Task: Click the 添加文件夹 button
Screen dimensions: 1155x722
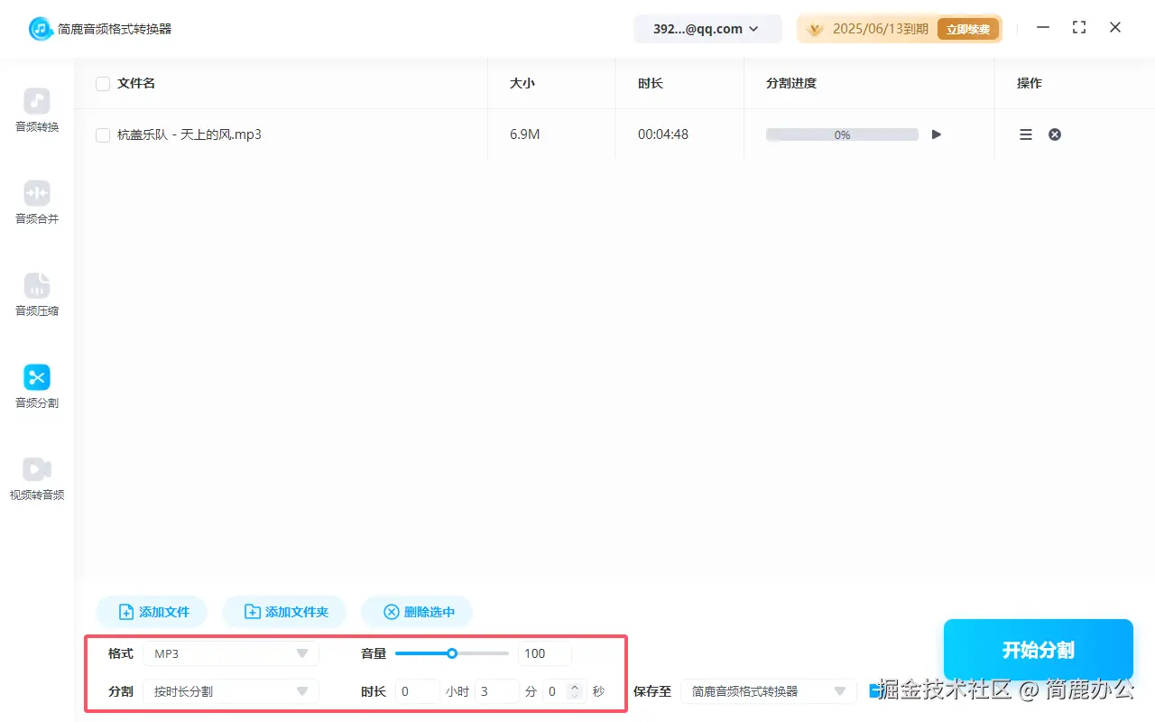Action: click(x=285, y=612)
